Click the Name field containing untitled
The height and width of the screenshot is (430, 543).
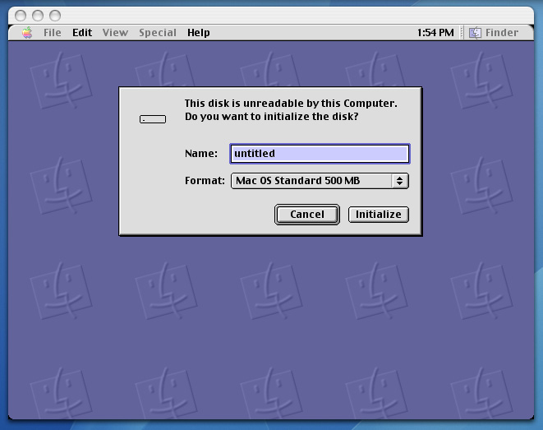pos(320,154)
